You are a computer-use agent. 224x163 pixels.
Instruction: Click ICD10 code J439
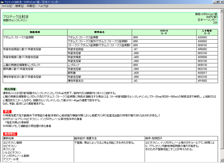coord(136,73)
